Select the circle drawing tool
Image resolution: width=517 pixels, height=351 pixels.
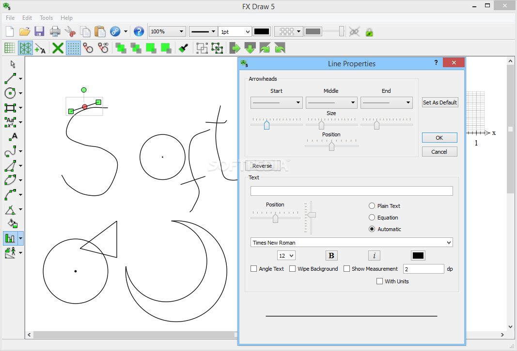[10, 93]
